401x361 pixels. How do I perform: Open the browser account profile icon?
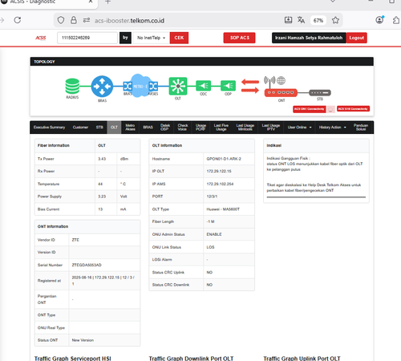(379, 20)
